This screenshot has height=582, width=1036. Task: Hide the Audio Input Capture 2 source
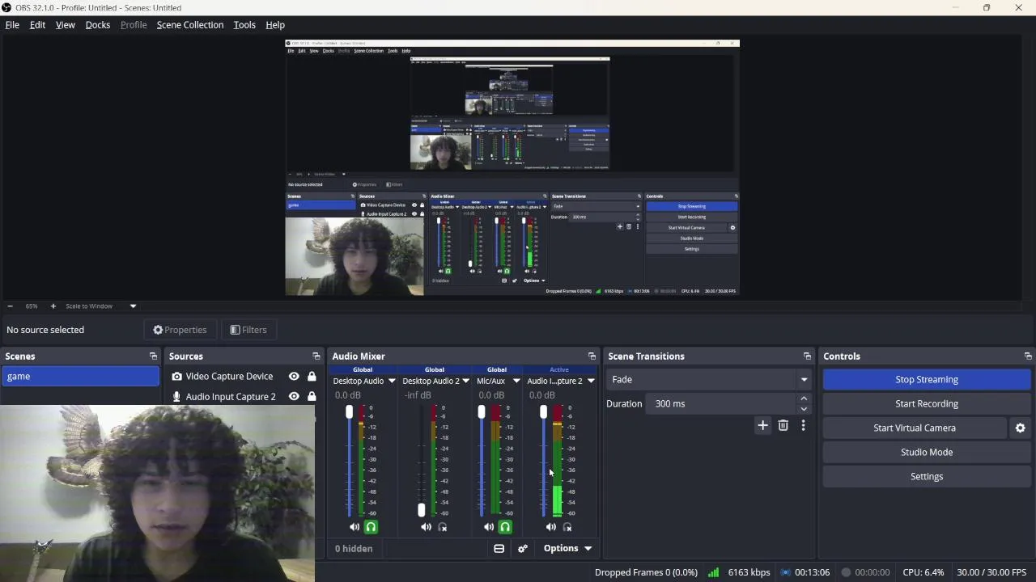pyautogui.click(x=294, y=397)
